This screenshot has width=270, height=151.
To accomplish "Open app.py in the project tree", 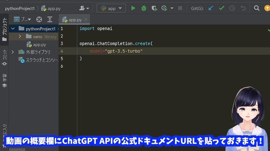I will click(x=36, y=44).
